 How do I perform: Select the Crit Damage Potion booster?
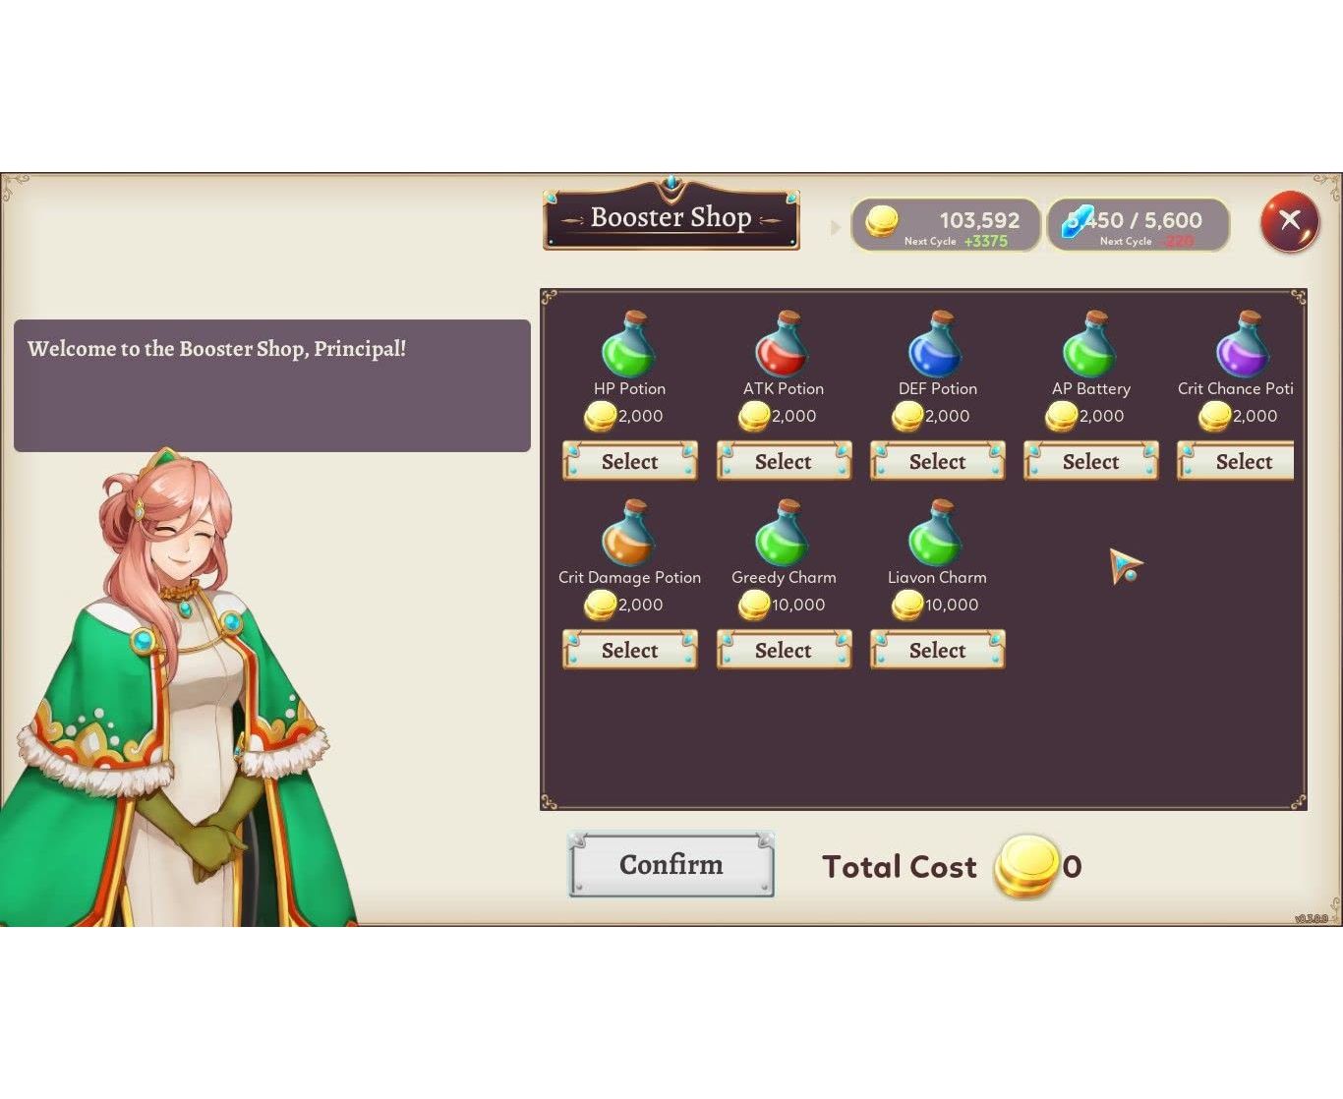[630, 650]
